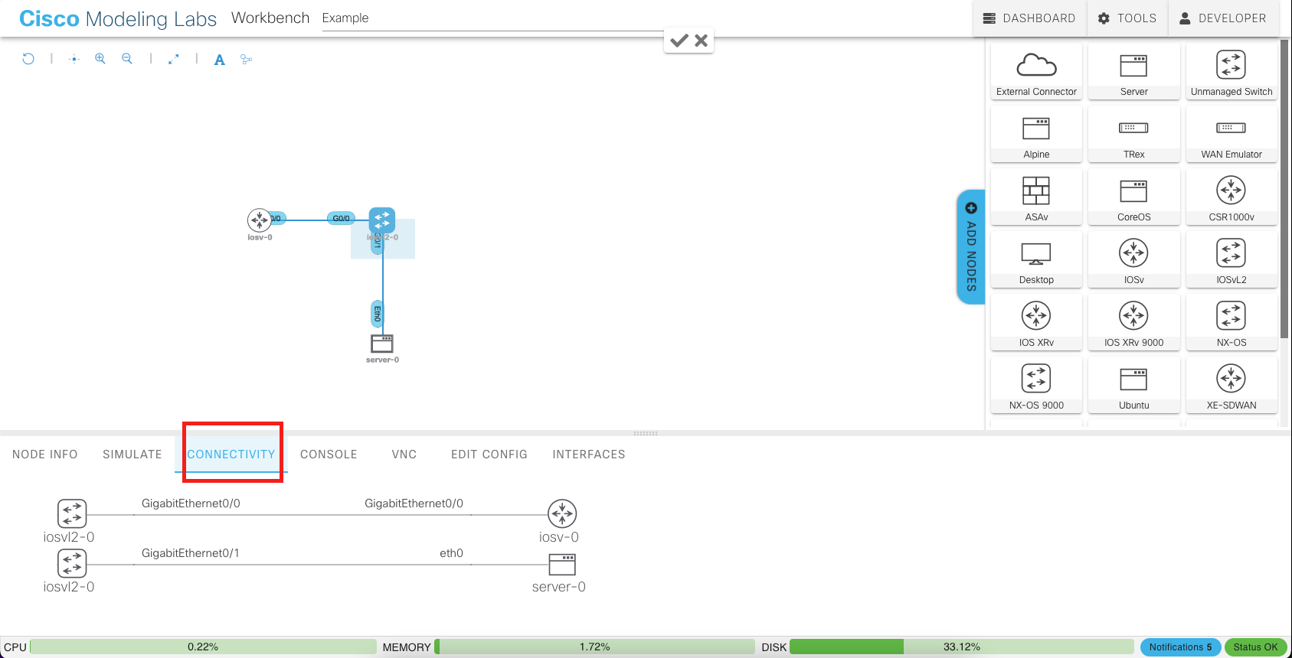Switch to NODE INFO tab
This screenshot has width=1292, height=658.
[x=45, y=454]
